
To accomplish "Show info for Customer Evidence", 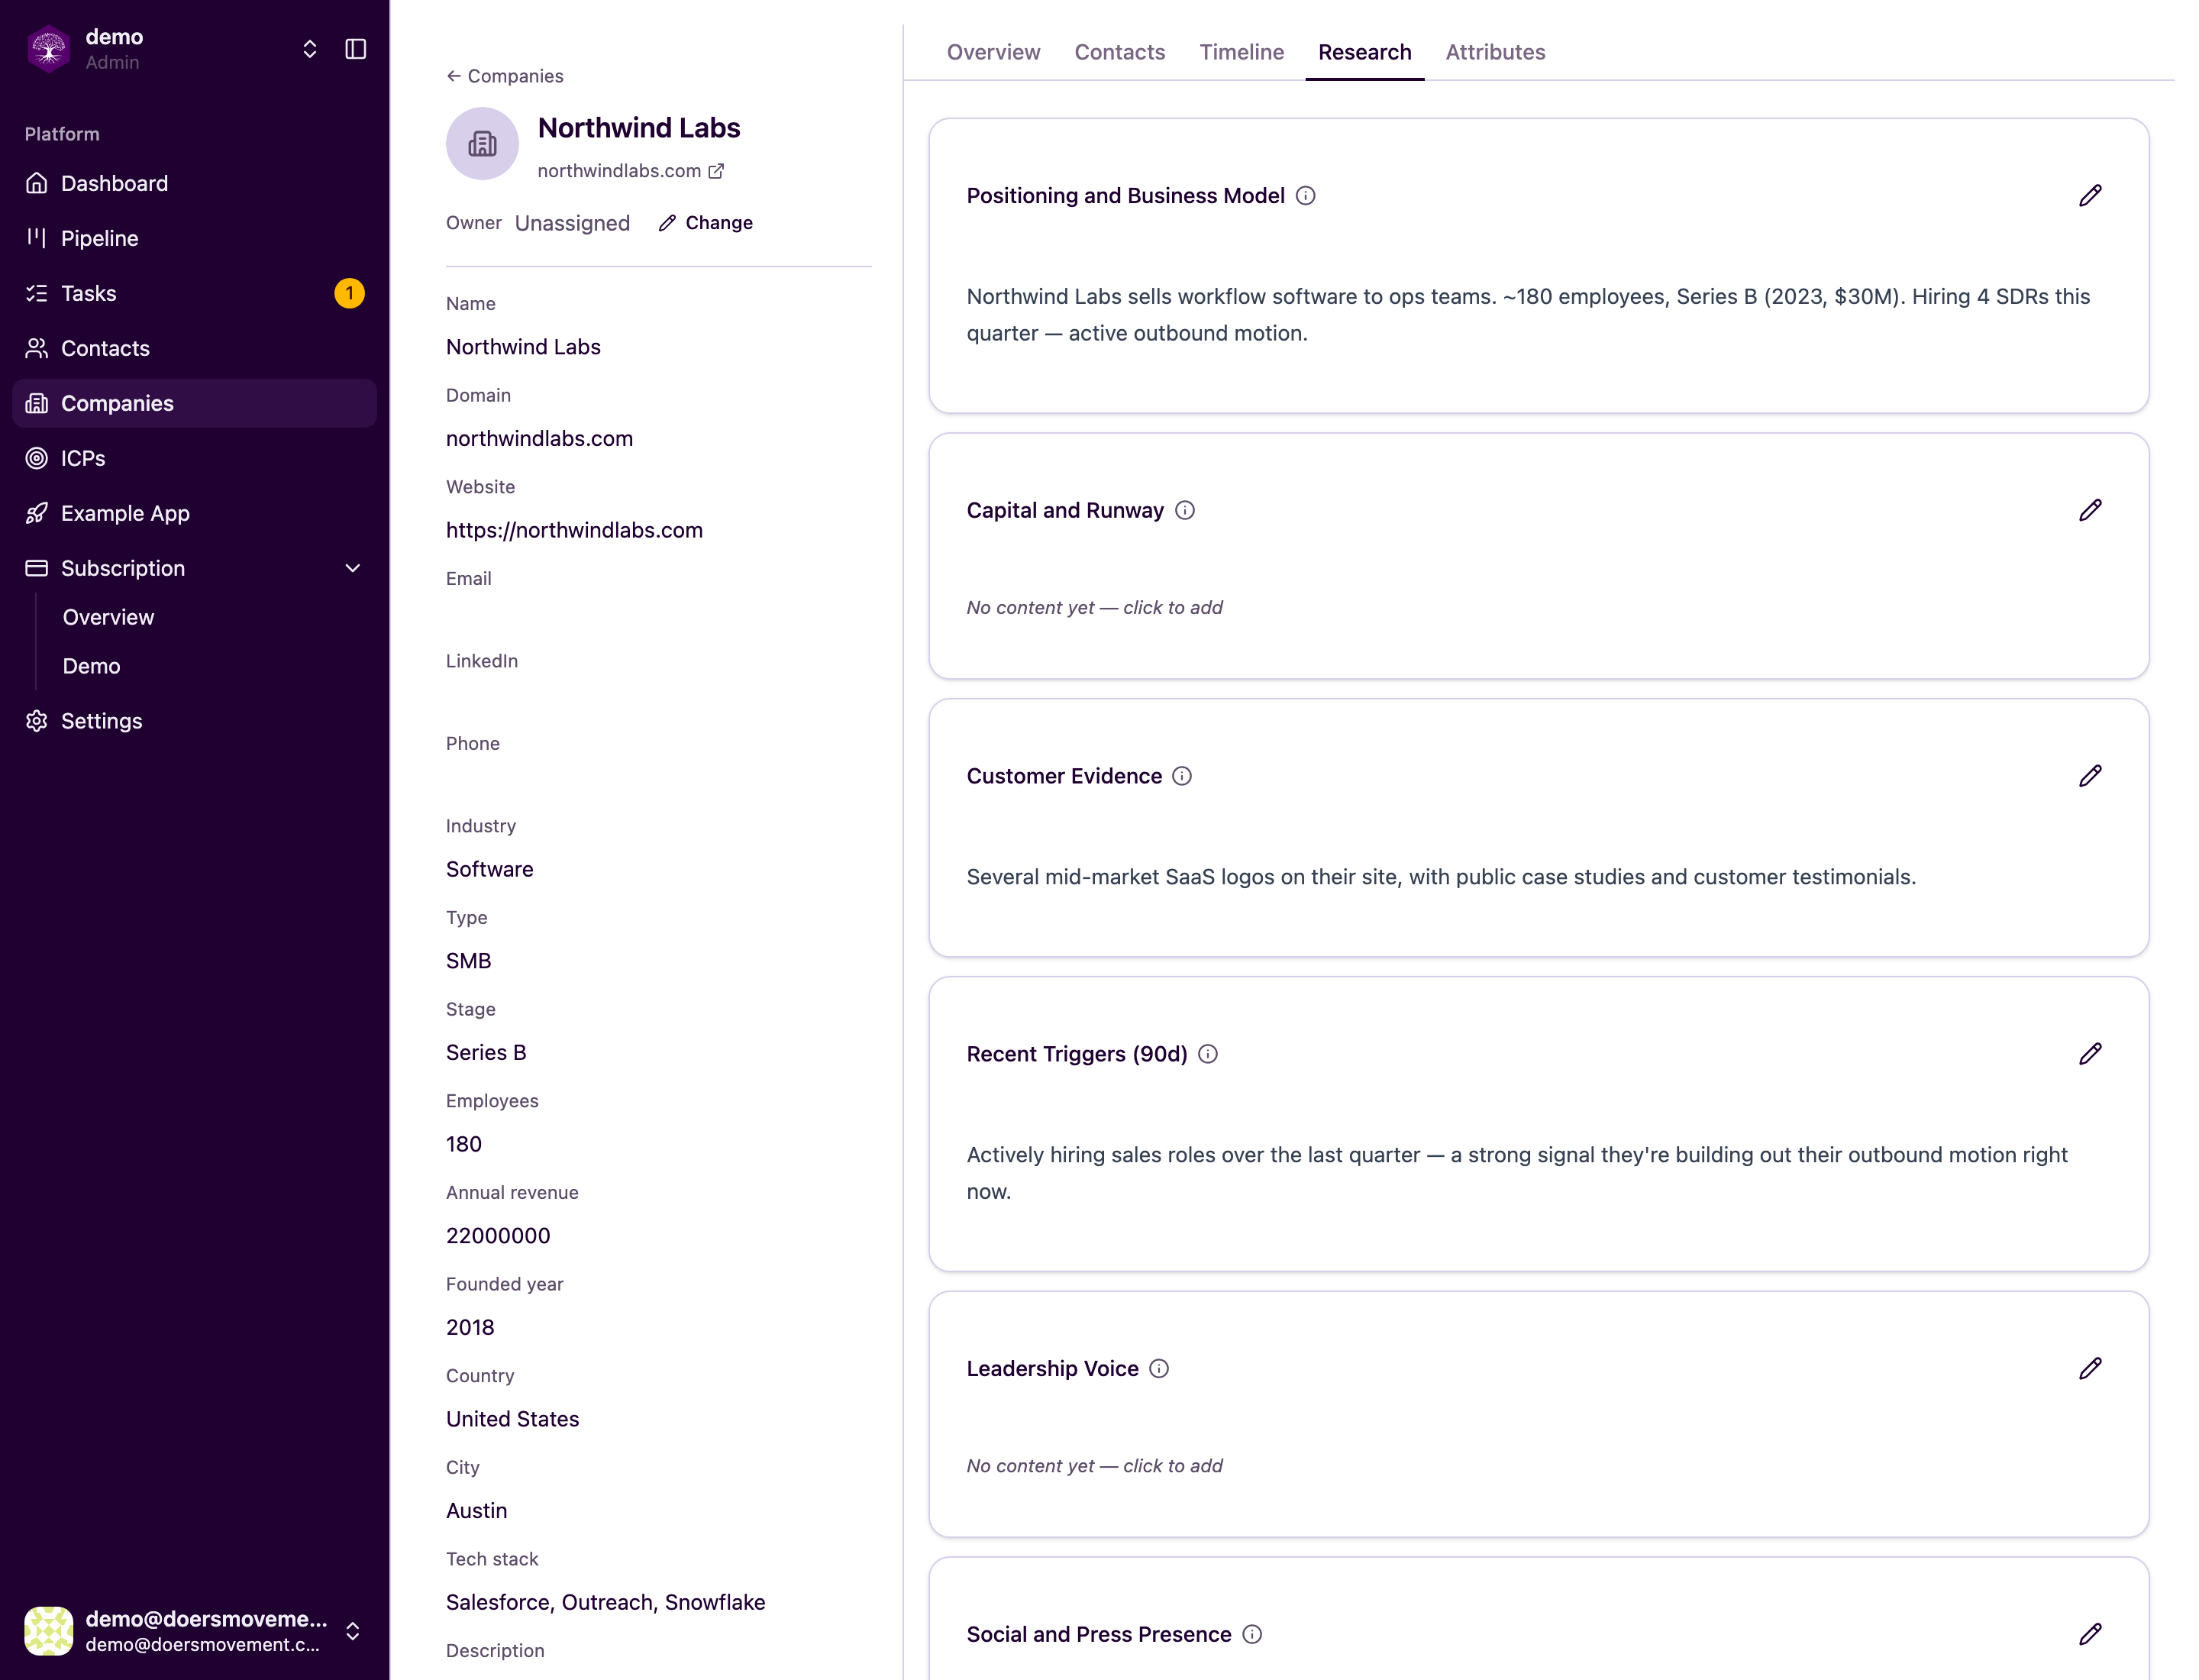I will point(1181,777).
